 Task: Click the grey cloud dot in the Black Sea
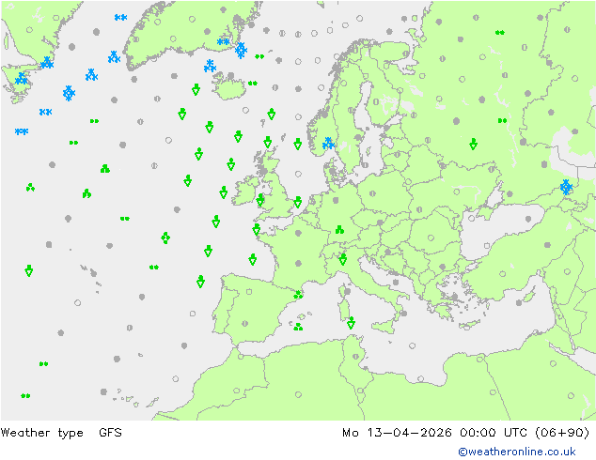point(528,219)
